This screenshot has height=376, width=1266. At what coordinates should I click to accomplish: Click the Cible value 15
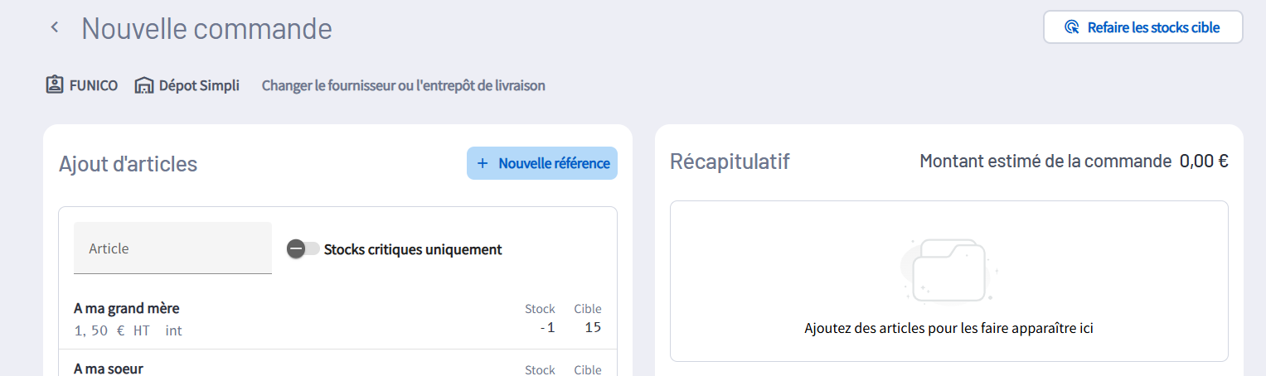(x=592, y=327)
